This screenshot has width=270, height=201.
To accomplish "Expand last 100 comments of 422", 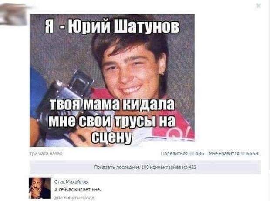I will 145,167.
